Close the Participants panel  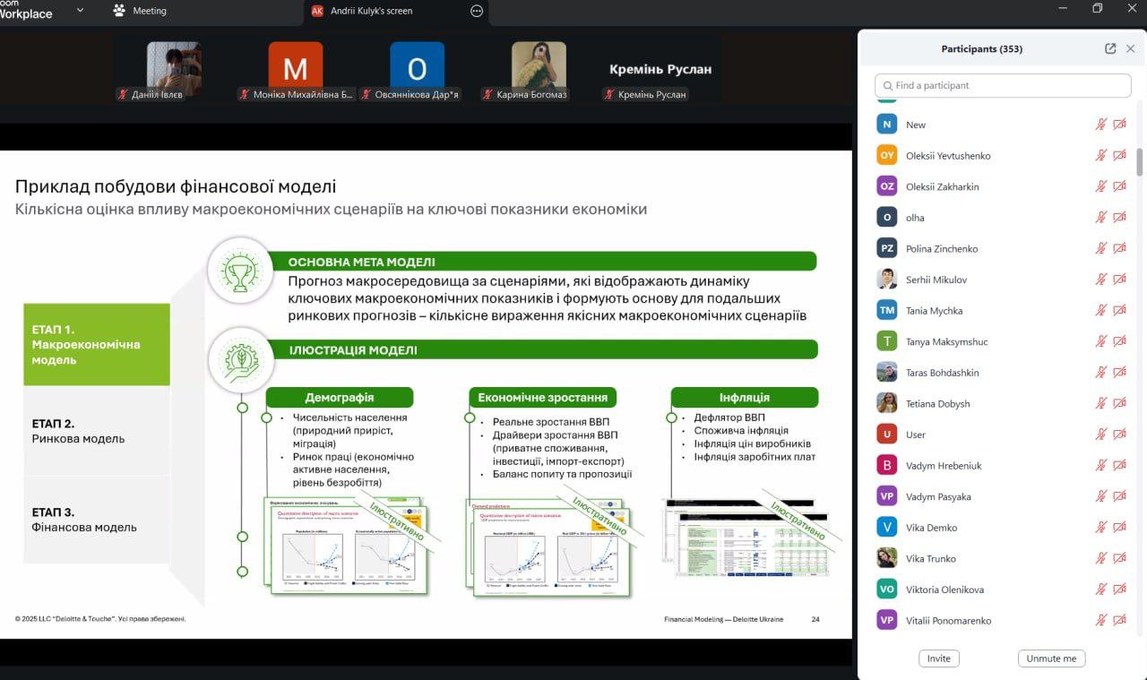(1131, 48)
